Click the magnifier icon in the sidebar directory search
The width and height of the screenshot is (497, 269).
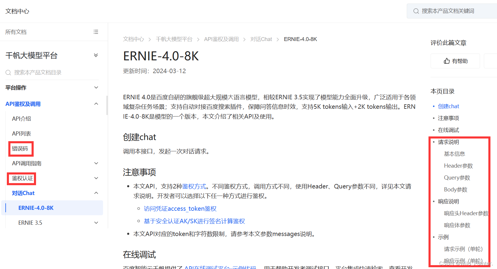point(8,73)
